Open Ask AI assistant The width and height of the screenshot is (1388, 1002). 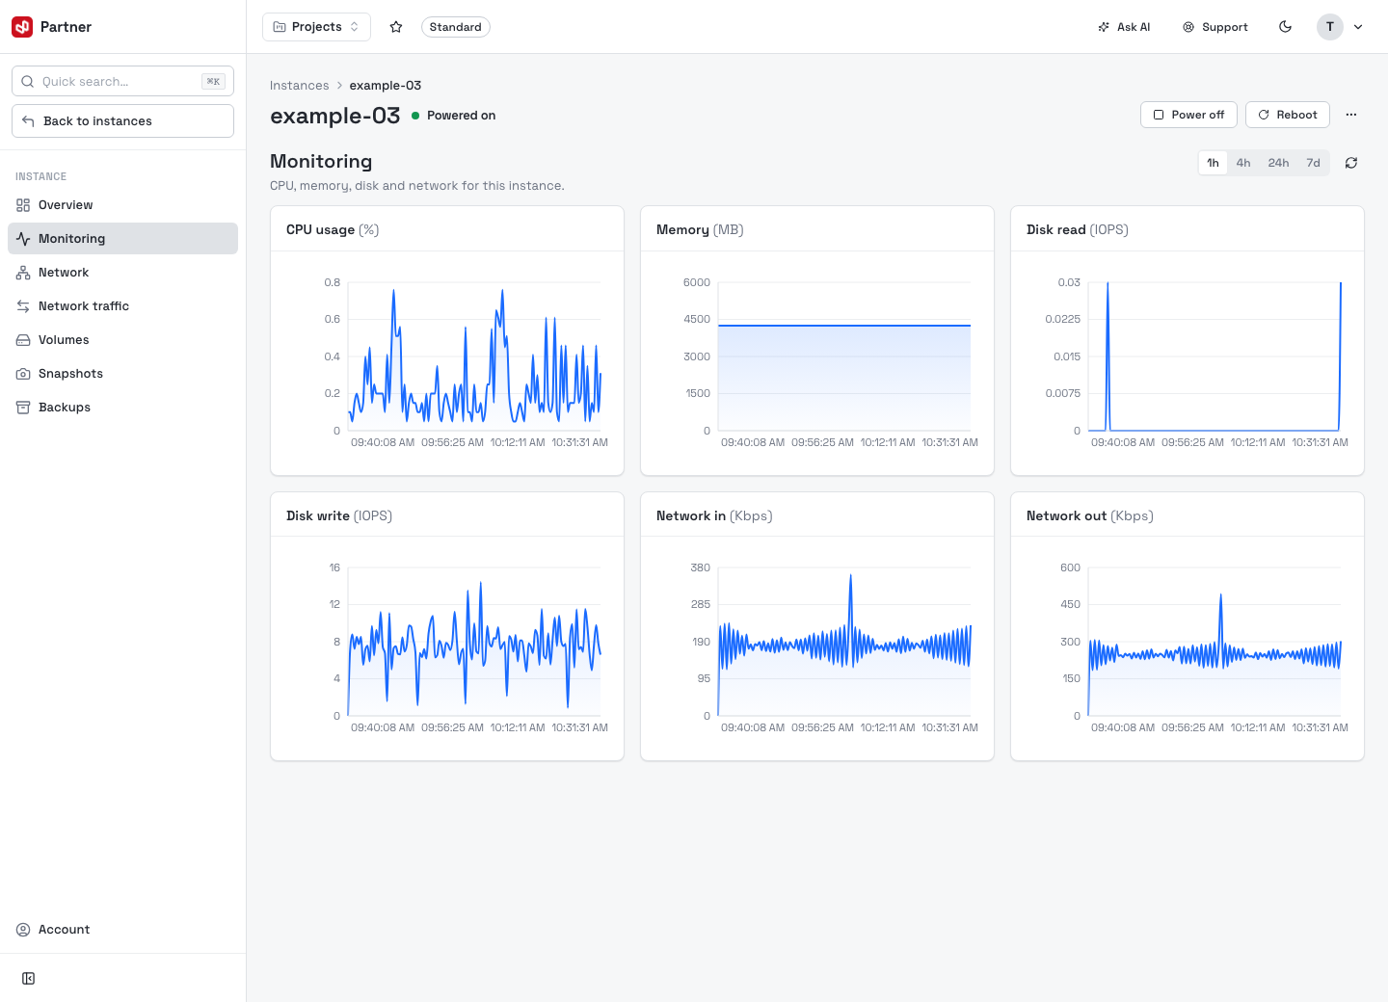pos(1124,27)
